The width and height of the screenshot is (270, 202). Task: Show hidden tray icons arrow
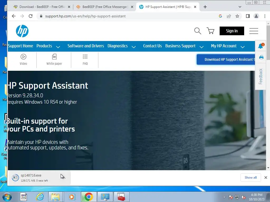(x=224, y=197)
